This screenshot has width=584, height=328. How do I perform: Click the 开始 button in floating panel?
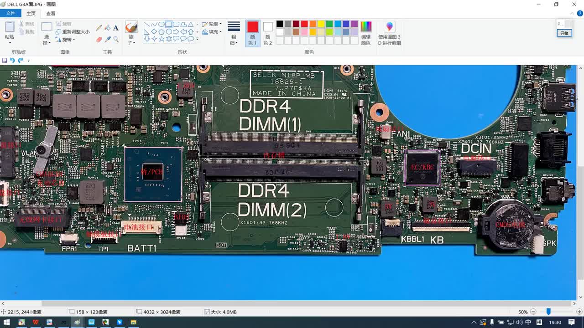(564, 33)
